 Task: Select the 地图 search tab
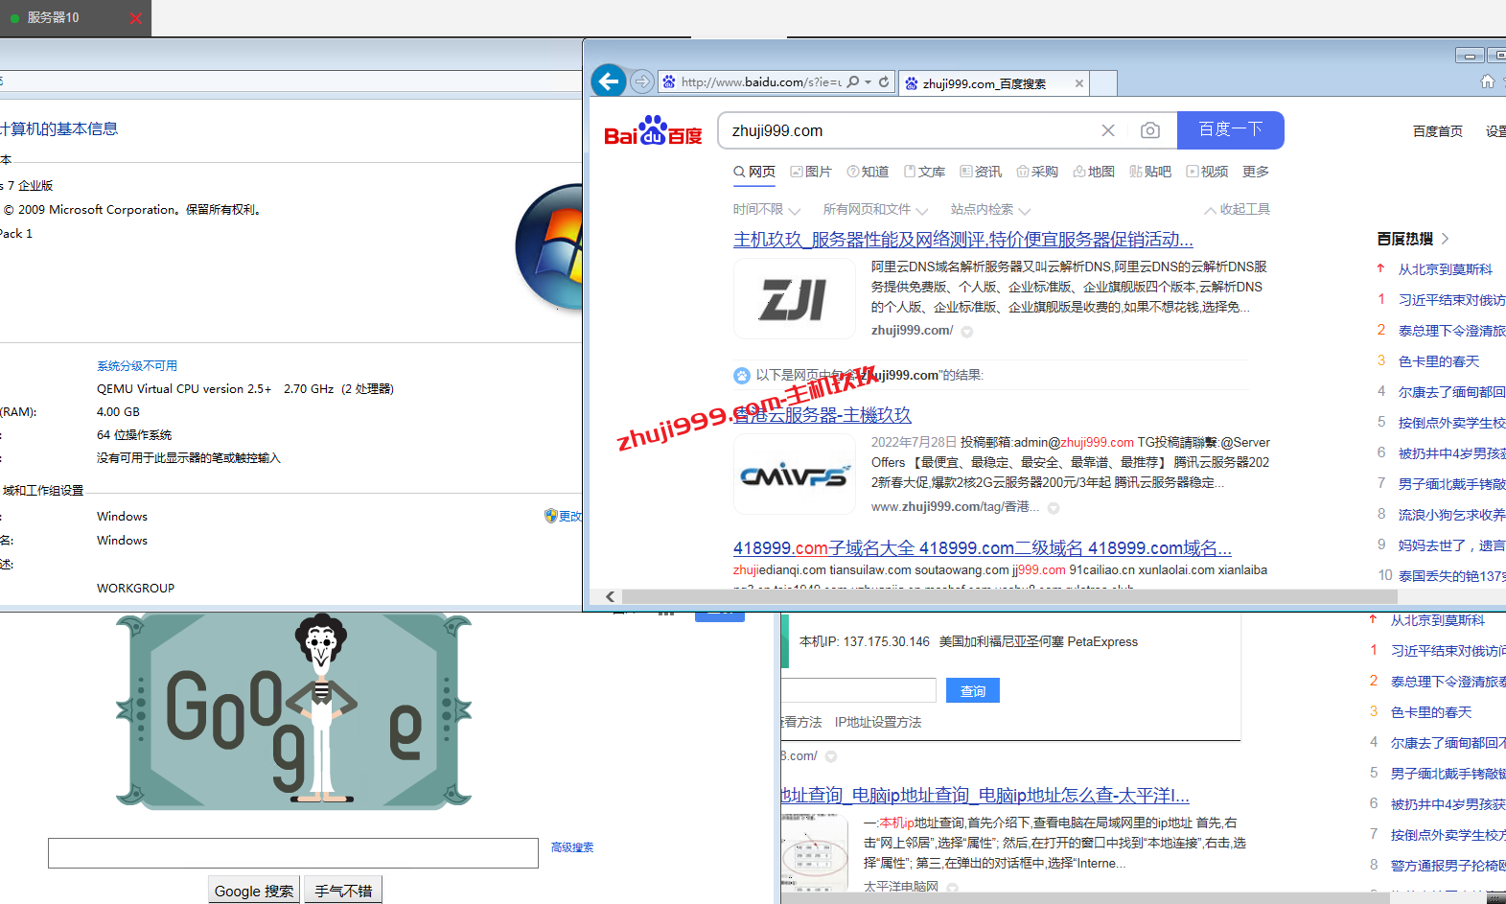coord(1094,172)
